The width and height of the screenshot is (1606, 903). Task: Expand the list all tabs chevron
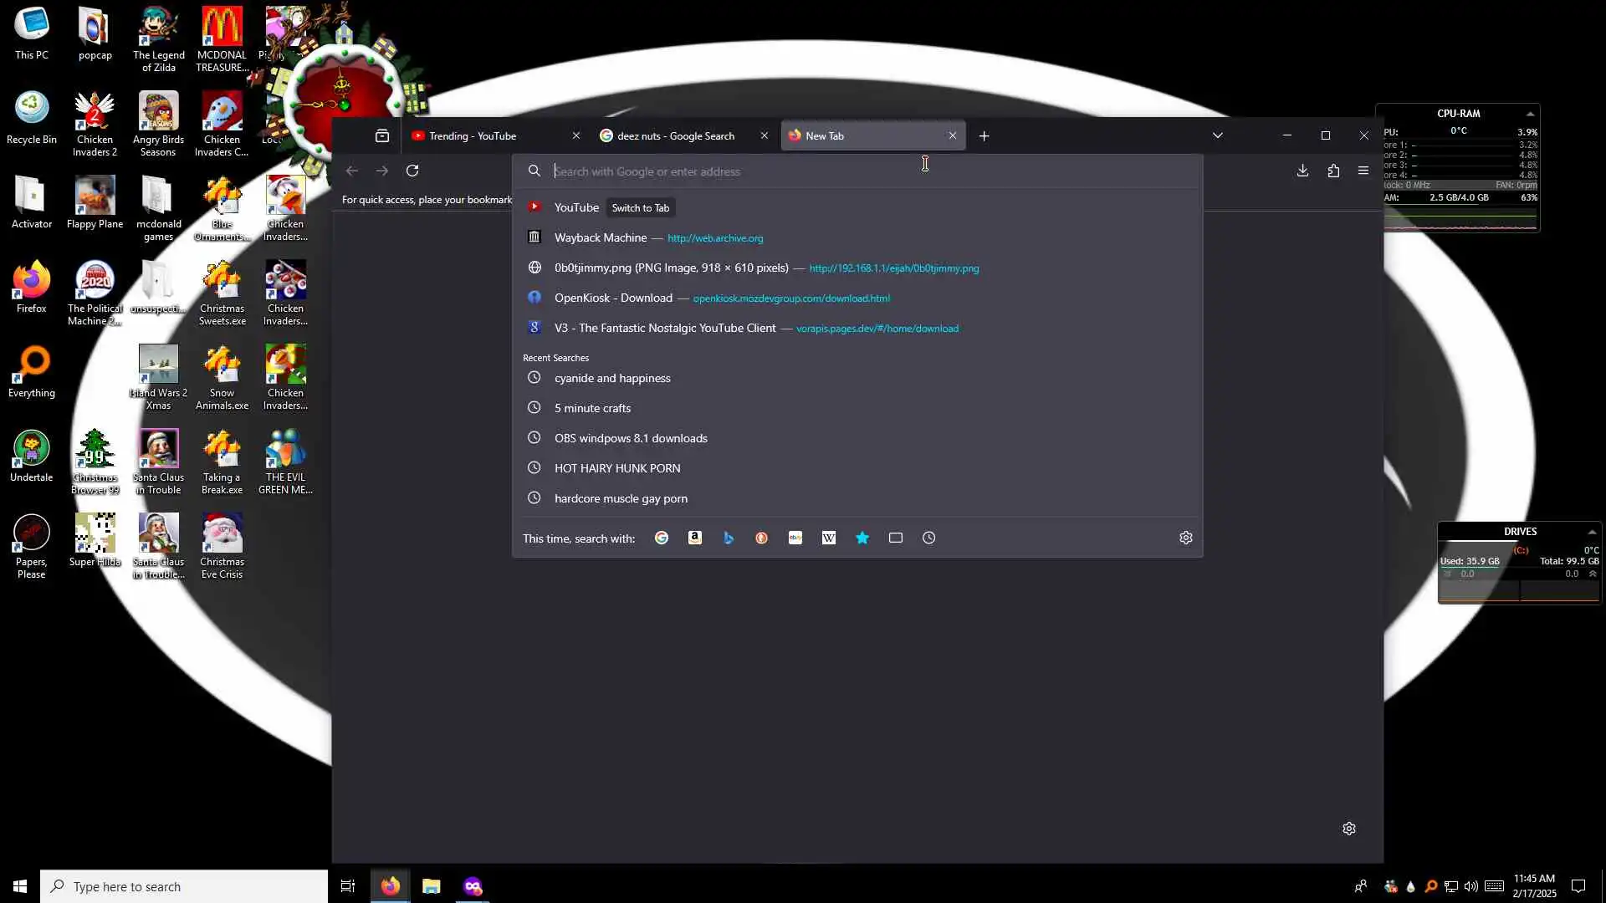coord(1218,135)
